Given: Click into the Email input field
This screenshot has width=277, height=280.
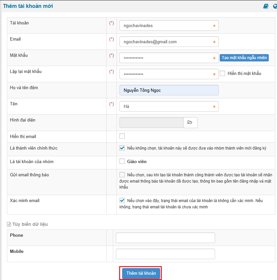Looking at the screenshot, I should [165, 42].
